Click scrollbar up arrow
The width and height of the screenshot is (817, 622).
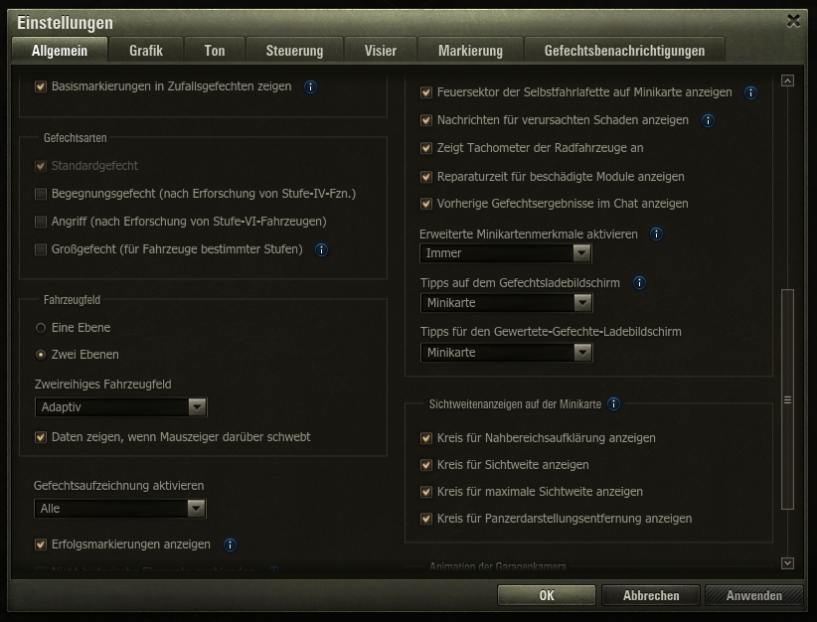tap(787, 80)
